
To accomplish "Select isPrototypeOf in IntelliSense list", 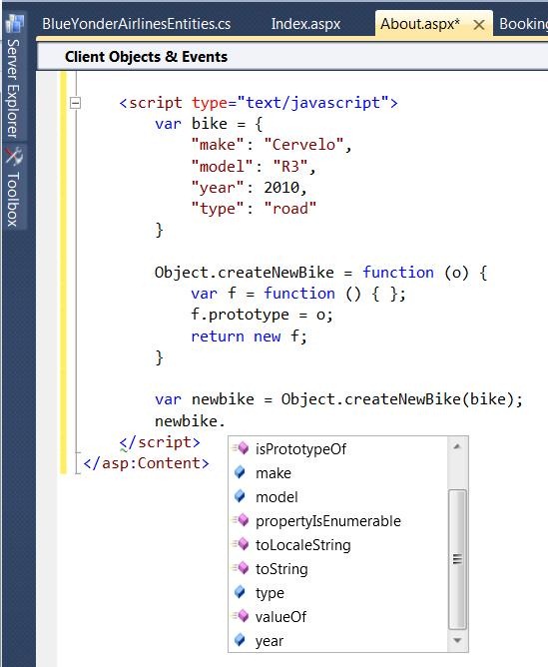I will pos(338,448).
